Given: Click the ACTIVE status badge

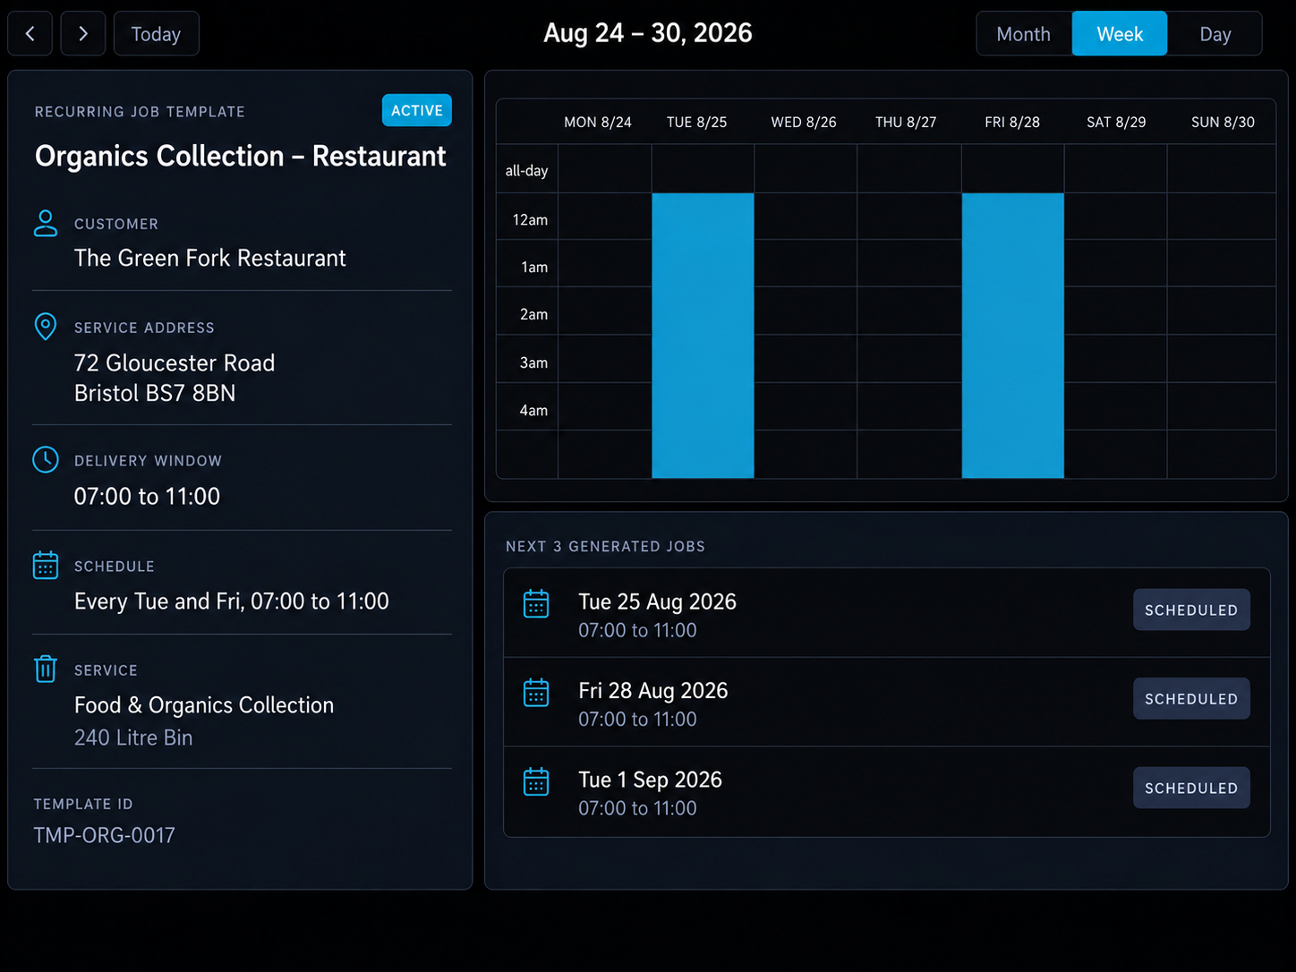Looking at the screenshot, I should point(417,110).
